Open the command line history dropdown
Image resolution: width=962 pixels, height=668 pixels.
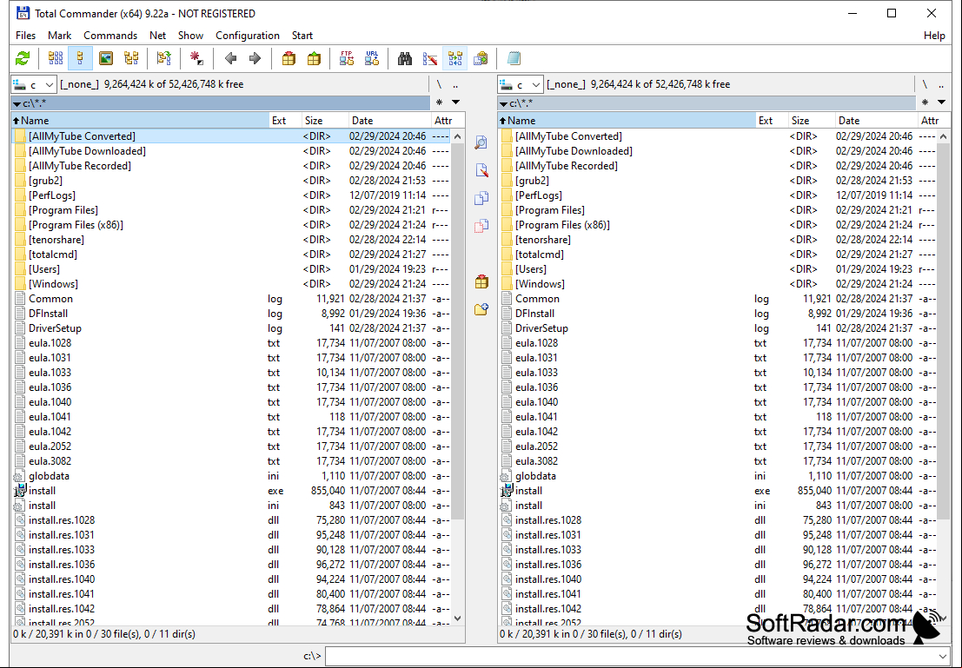click(942, 657)
